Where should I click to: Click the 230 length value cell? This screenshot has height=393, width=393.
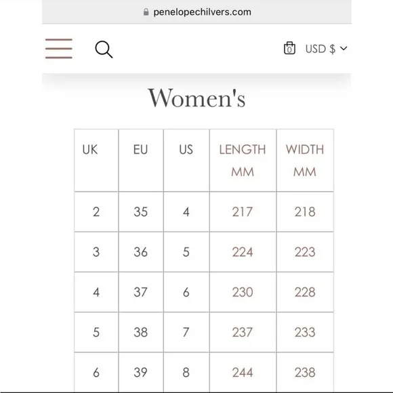pyautogui.click(x=243, y=292)
